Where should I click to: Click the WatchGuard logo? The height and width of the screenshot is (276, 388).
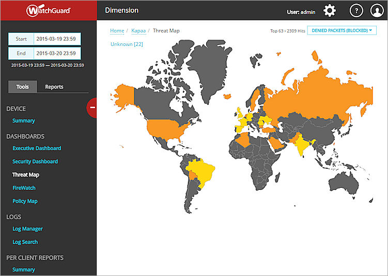(49, 10)
